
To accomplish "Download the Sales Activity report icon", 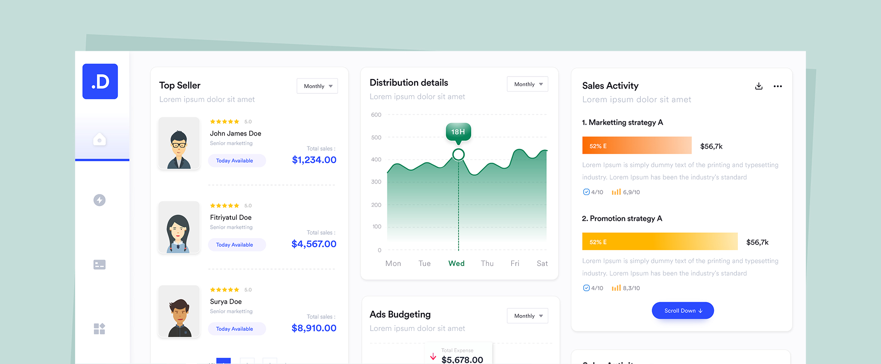I will coord(759,86).
